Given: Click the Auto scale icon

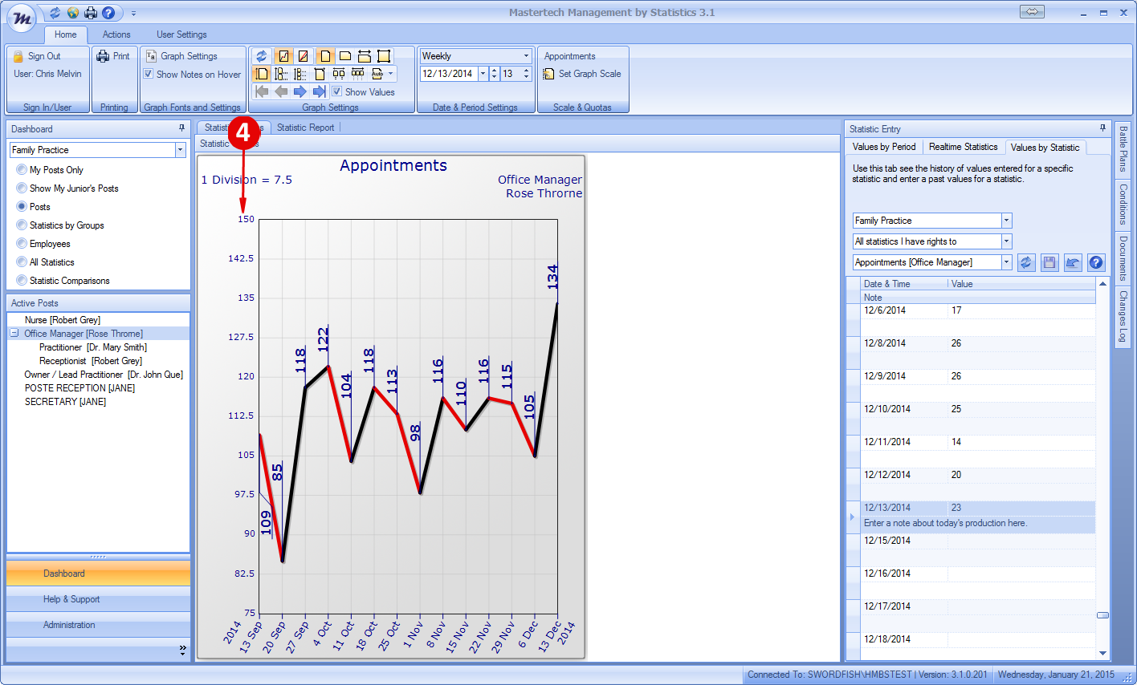Looking at the screenshot, I should 377,74.
